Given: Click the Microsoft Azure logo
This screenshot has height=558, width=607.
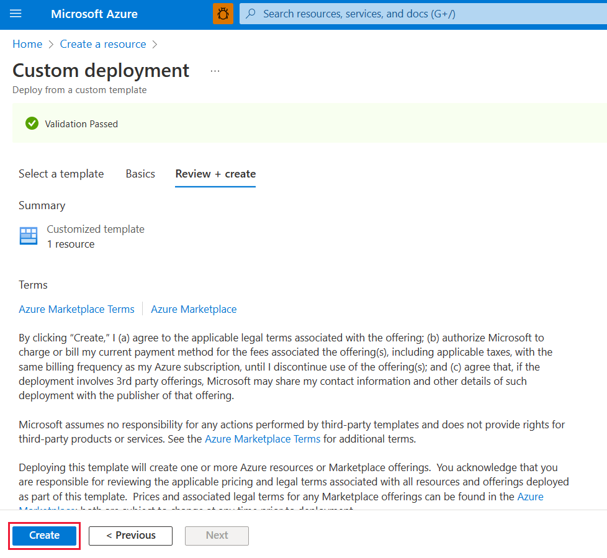Looking at the screenshot, I should [x=94, y=14].
